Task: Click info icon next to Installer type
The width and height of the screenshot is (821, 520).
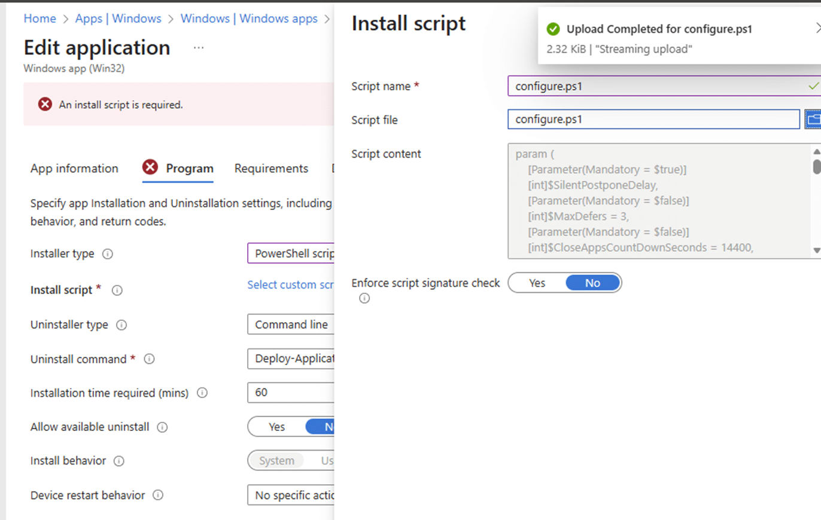Action: point(108,254)
